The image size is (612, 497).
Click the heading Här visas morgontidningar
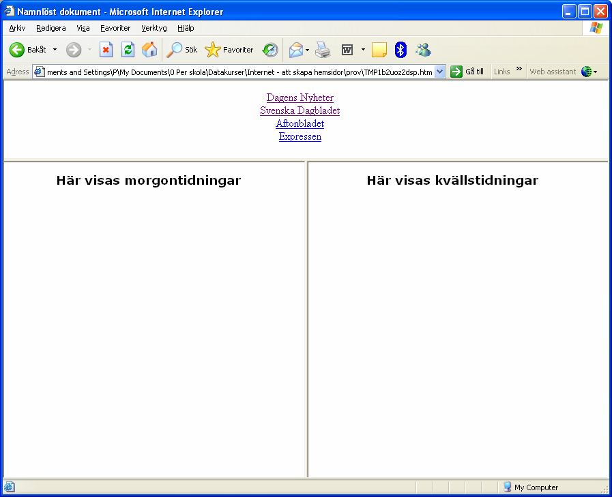click(x=149, y=180)
